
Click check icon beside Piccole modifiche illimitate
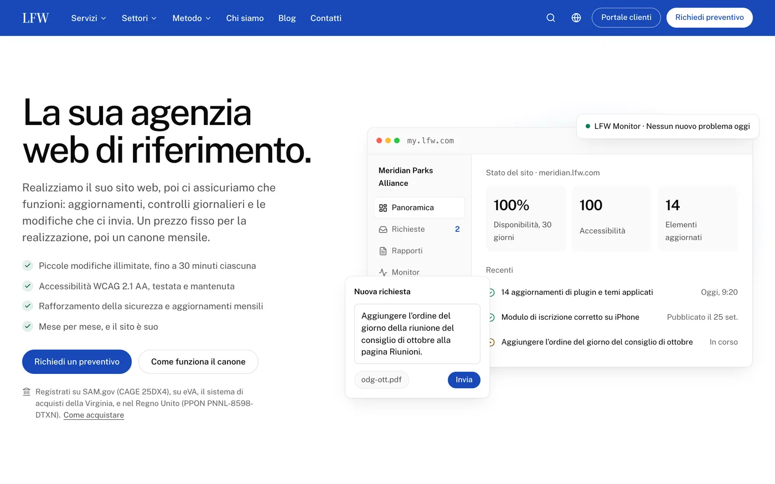28,266
